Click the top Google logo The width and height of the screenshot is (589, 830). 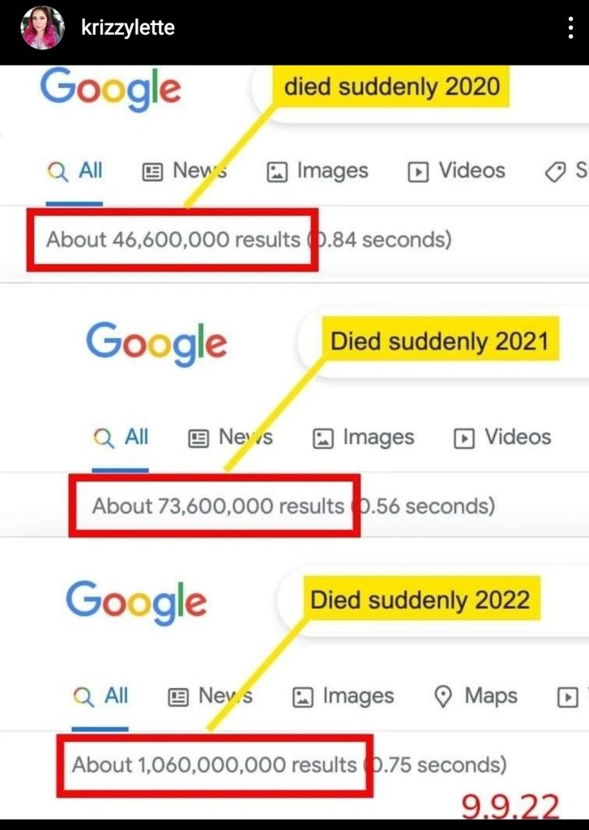click(x=110, y=91)
